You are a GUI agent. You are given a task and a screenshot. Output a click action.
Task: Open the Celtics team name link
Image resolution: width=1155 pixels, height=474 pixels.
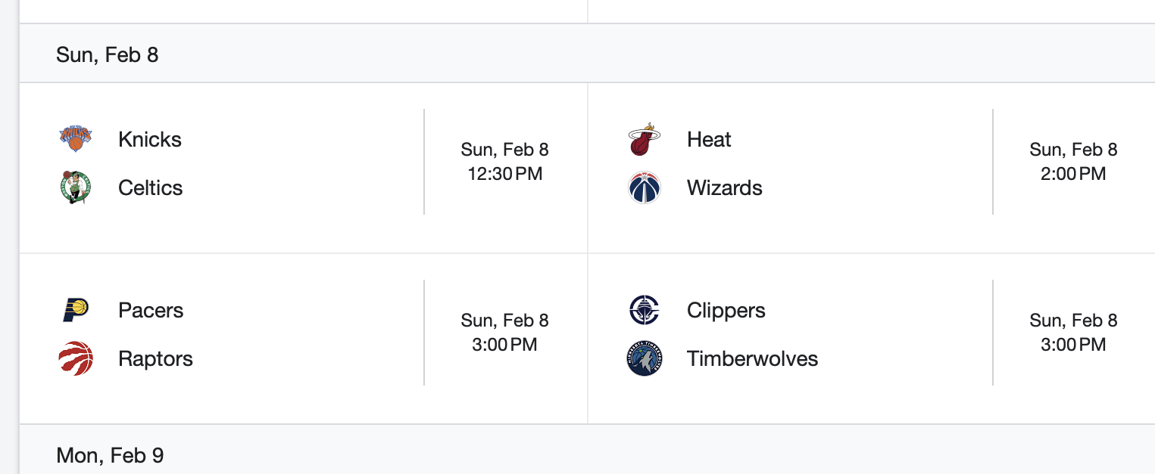[150, 187]
